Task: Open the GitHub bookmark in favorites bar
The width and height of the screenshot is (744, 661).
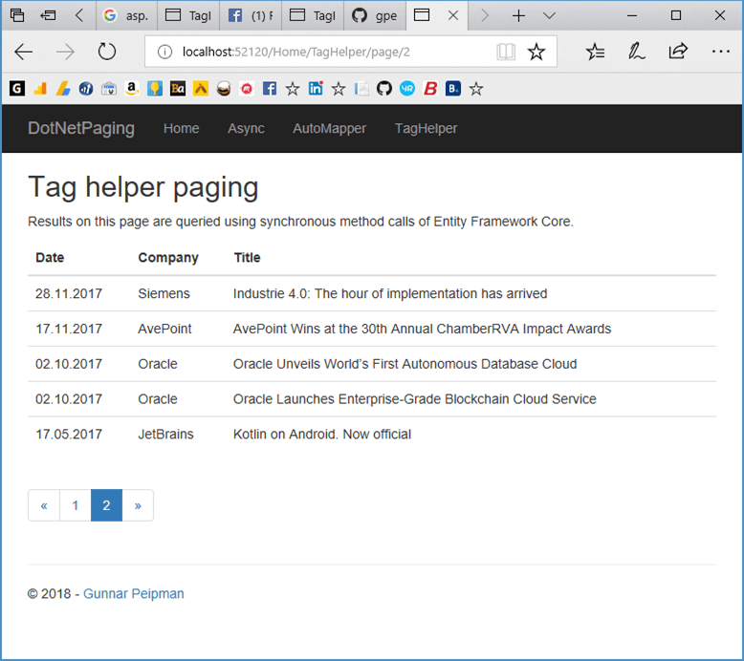Action: click(x=384, y=89)
